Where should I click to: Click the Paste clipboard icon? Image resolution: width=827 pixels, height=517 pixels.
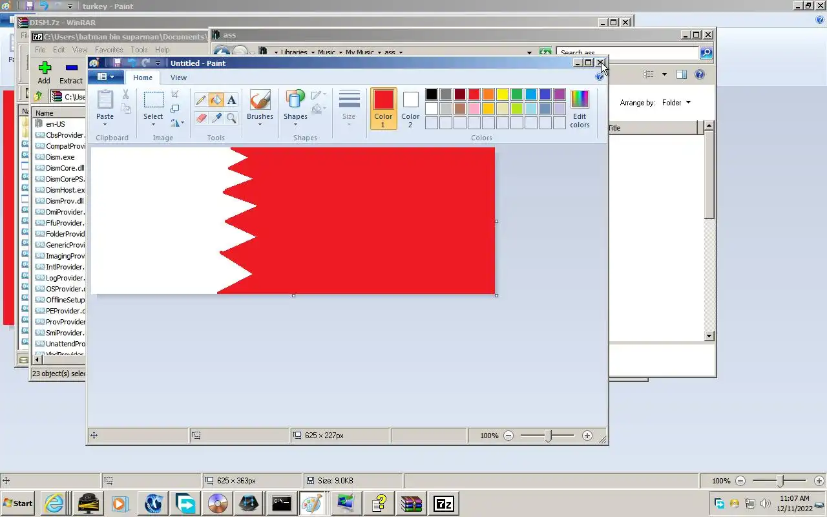click(105, 100)
